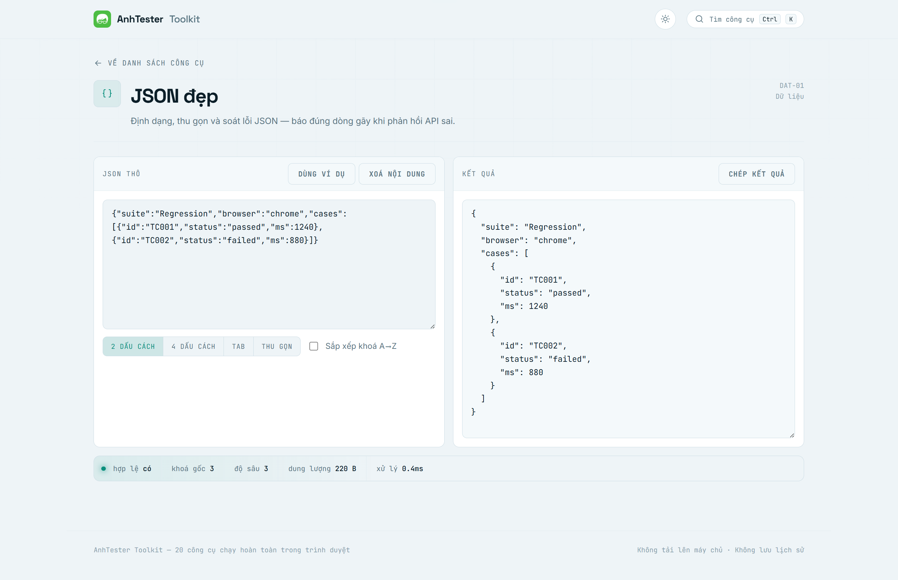
Task: Click the DAT-01 tool code label
Action: point(791,85)
